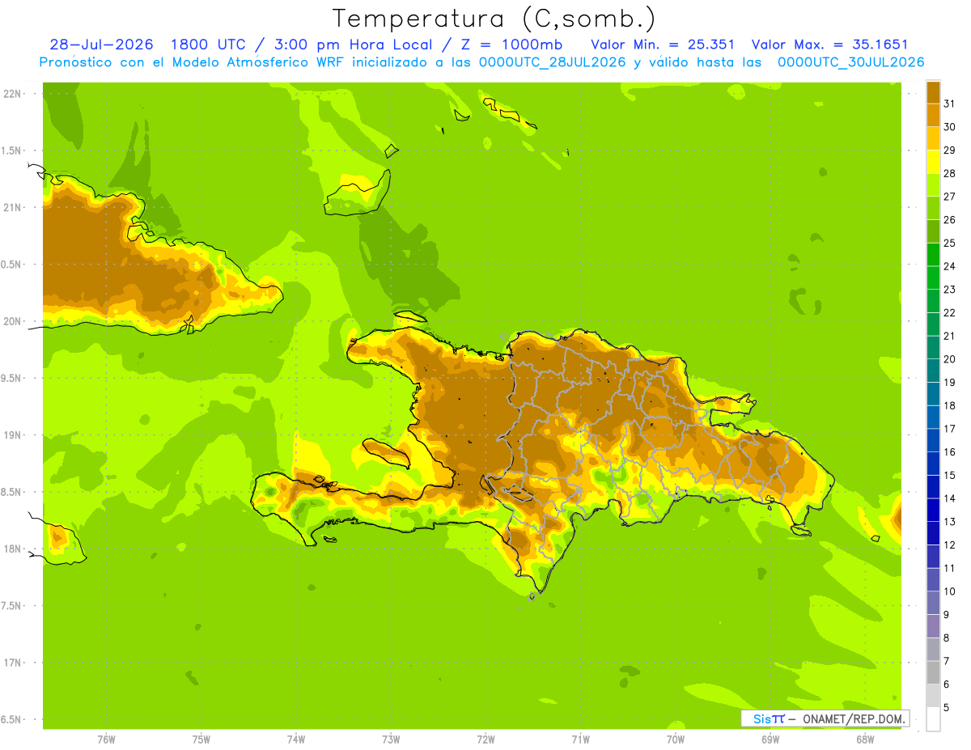
Task: Click the legend value "31"
Action: pyautogui.click(x=950, y=104)
